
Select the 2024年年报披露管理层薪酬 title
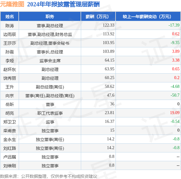(x=63, y=4)
